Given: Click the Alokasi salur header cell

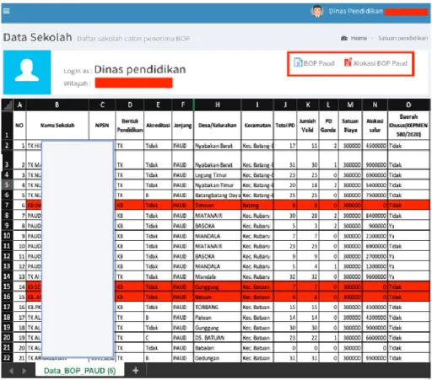Looking at the screenshot, I should click(x=375, y=126).
